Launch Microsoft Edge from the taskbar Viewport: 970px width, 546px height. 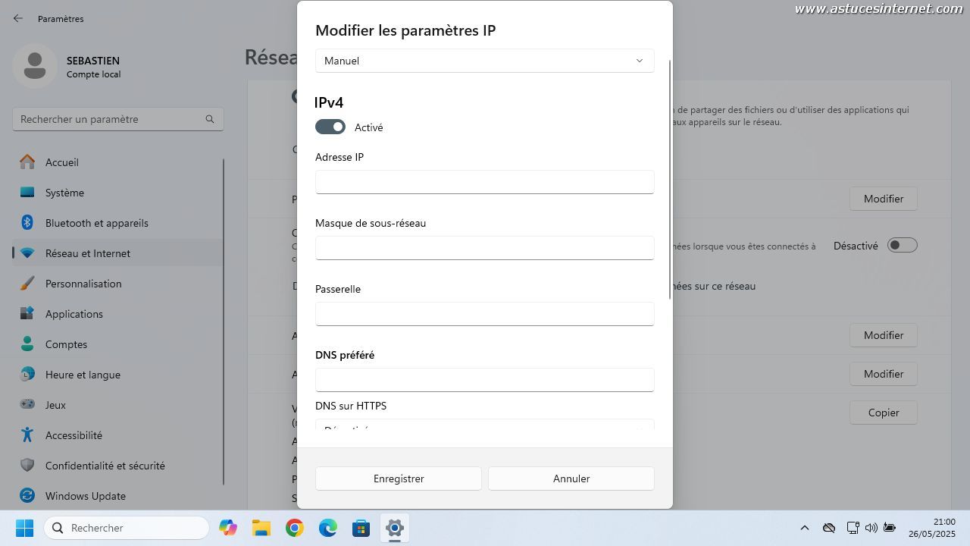(x=328, y=528)
